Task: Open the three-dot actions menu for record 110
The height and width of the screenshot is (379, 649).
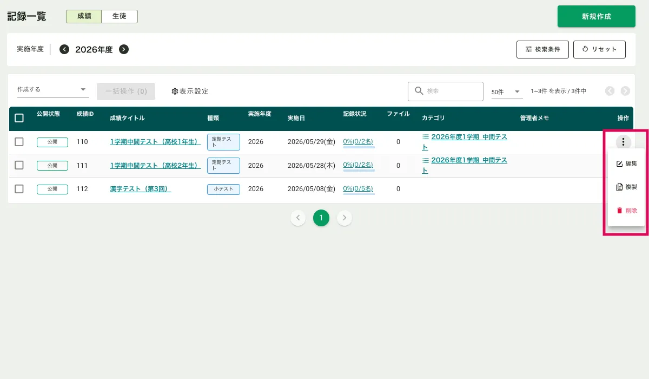Action: tap(623, 142)
